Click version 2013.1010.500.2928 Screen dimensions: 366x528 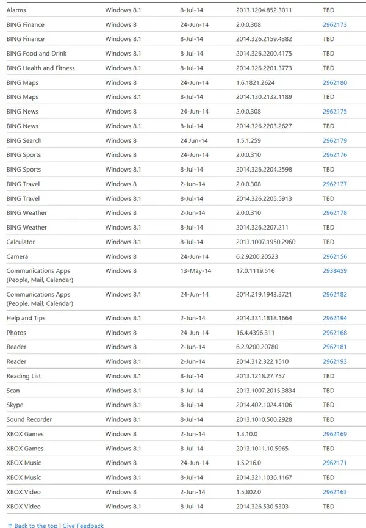tap(264, 419)
